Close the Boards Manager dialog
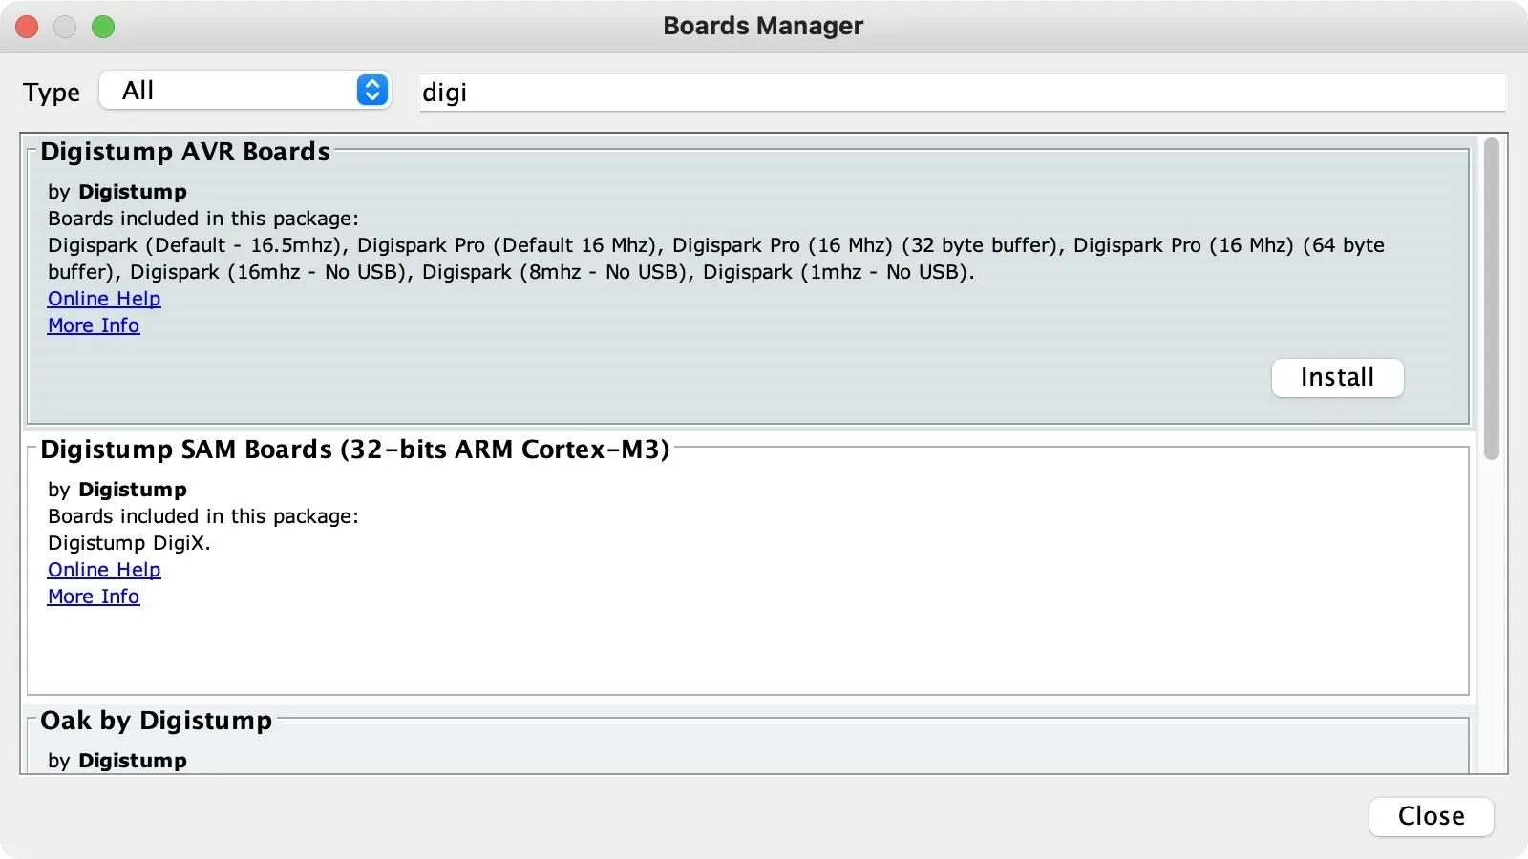 click(1431, 816)
